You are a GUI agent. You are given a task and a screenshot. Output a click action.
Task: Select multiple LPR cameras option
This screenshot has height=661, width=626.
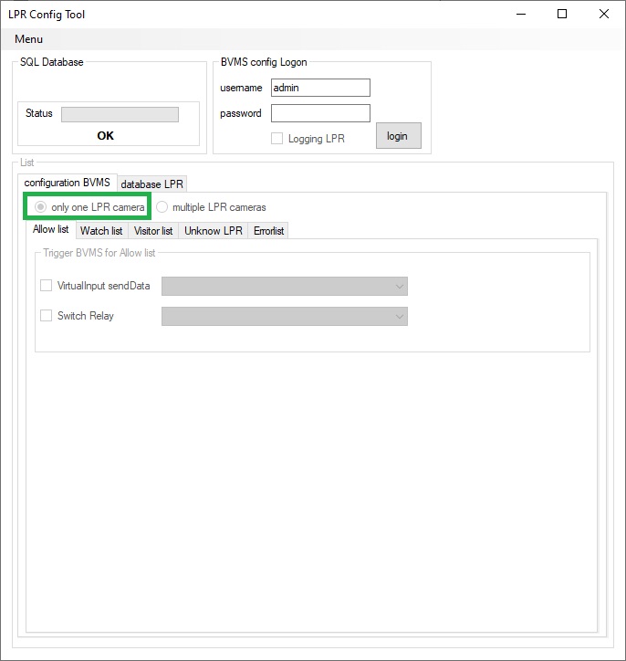[x=162, y=207]
